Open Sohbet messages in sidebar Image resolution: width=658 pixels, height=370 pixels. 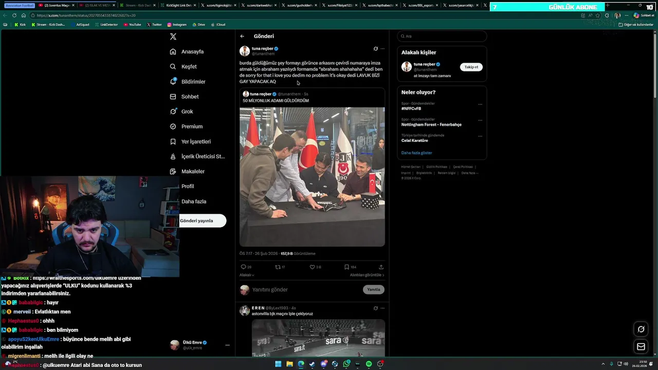pyautogui.click(x=185, y=97)
